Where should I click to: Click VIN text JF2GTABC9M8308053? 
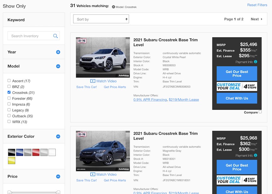point(176,87)
